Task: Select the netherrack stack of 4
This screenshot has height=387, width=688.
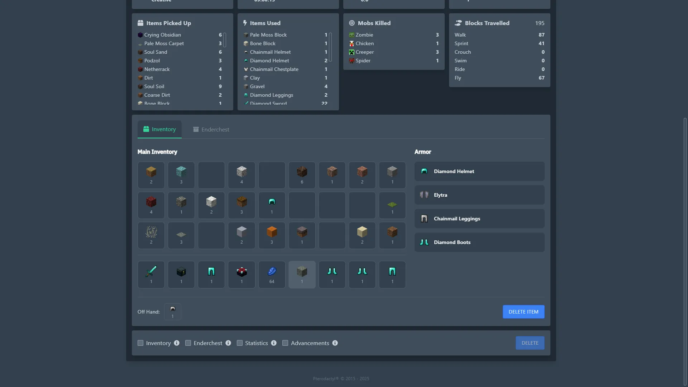Action: (x=151, y=205)
